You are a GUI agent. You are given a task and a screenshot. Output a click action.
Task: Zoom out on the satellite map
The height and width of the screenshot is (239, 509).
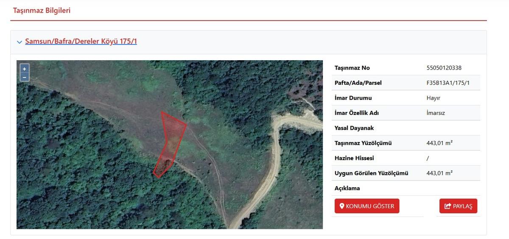click(x=25, y=77)
